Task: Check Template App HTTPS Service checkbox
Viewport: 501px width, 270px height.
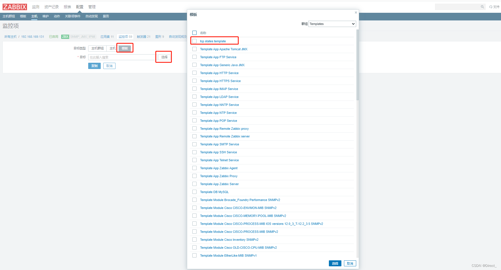Action: pyautogui.click(x=195, y=81)
